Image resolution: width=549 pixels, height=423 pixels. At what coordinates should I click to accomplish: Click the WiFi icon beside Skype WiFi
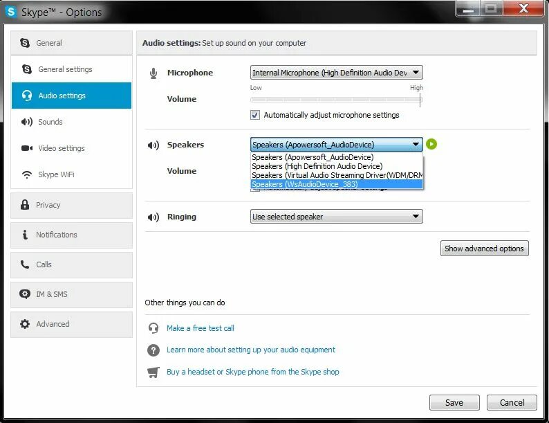(27, 174)
